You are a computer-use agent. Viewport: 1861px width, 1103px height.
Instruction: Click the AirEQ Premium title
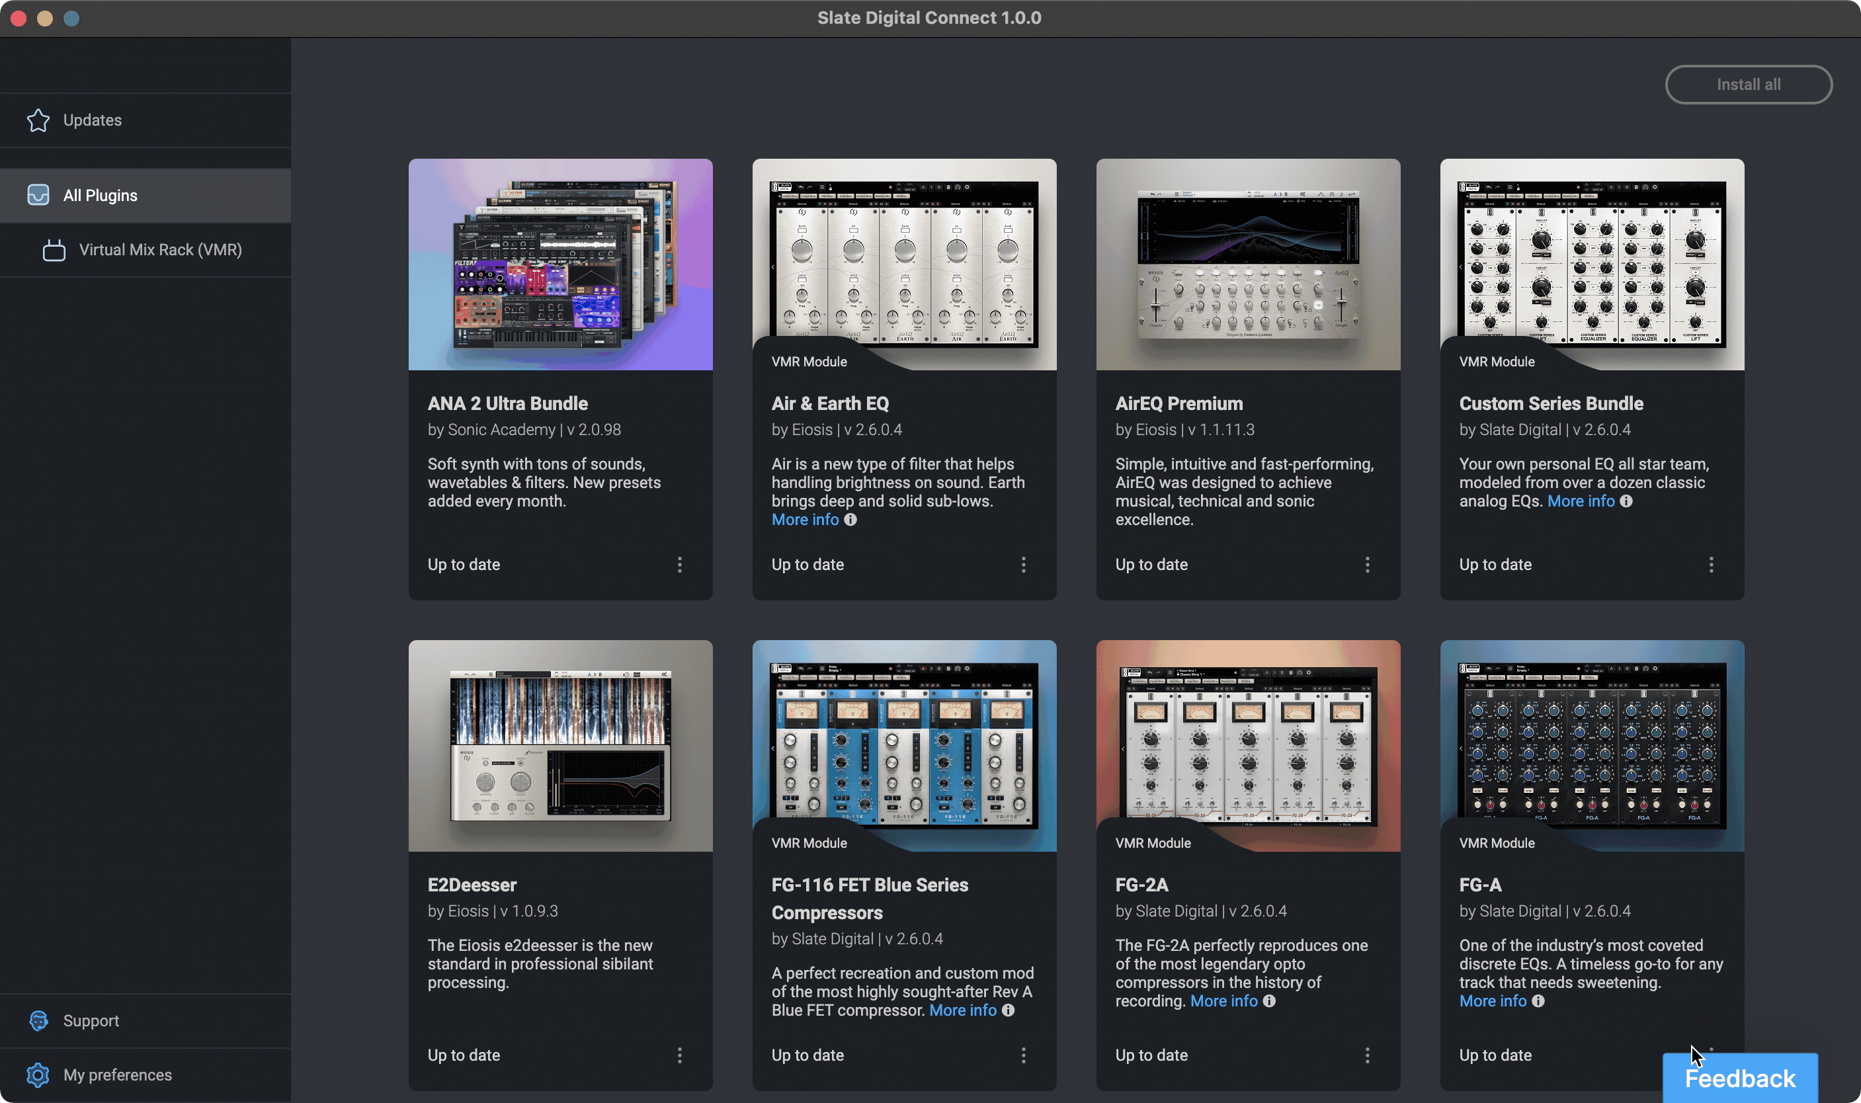tap(1179, 403)
